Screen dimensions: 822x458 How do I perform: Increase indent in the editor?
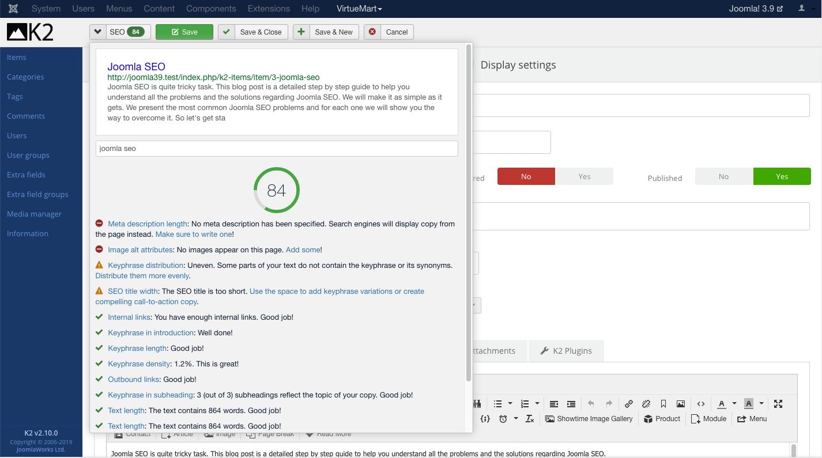[571, 404]
